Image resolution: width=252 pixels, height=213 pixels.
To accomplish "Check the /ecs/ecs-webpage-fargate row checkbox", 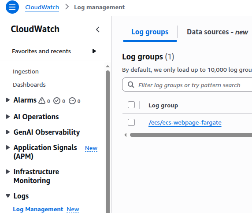I will point(131,122).
